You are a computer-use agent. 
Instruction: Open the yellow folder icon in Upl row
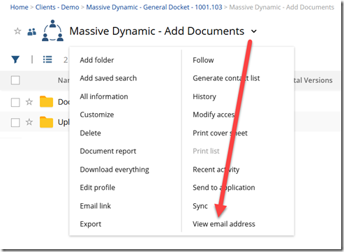pos(46,122)
